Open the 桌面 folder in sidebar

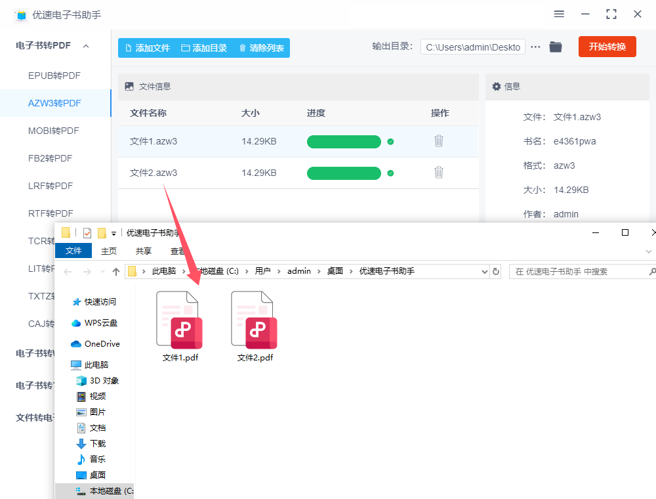tap(91, 475)
